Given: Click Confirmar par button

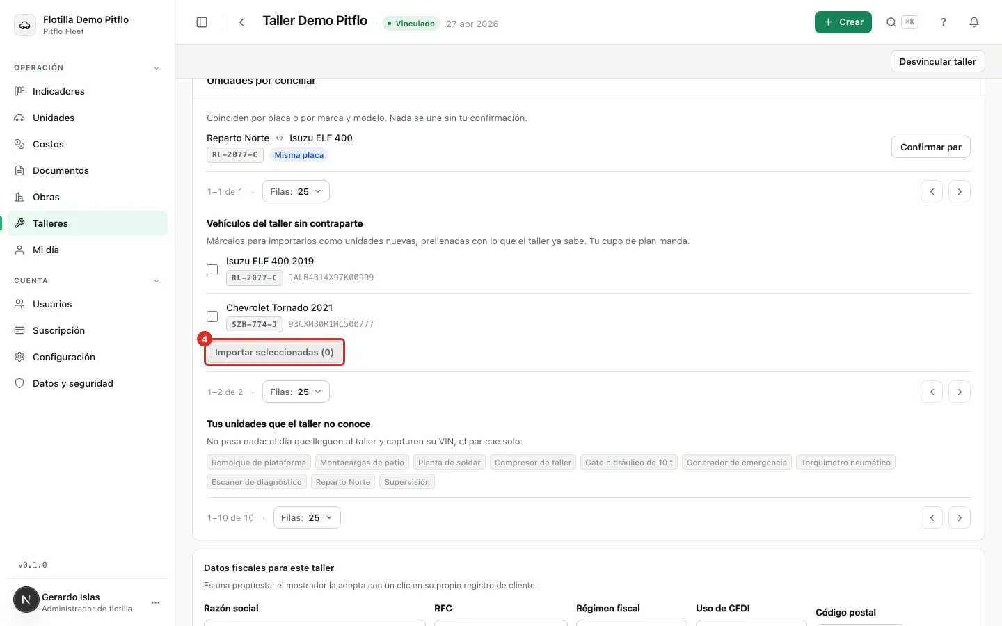Looking at the screenshot, I should tap(931, 147).
